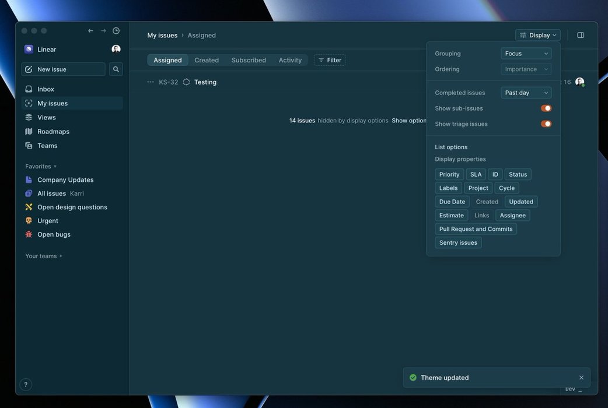Switch to the Activity tab

click(290, 60)
